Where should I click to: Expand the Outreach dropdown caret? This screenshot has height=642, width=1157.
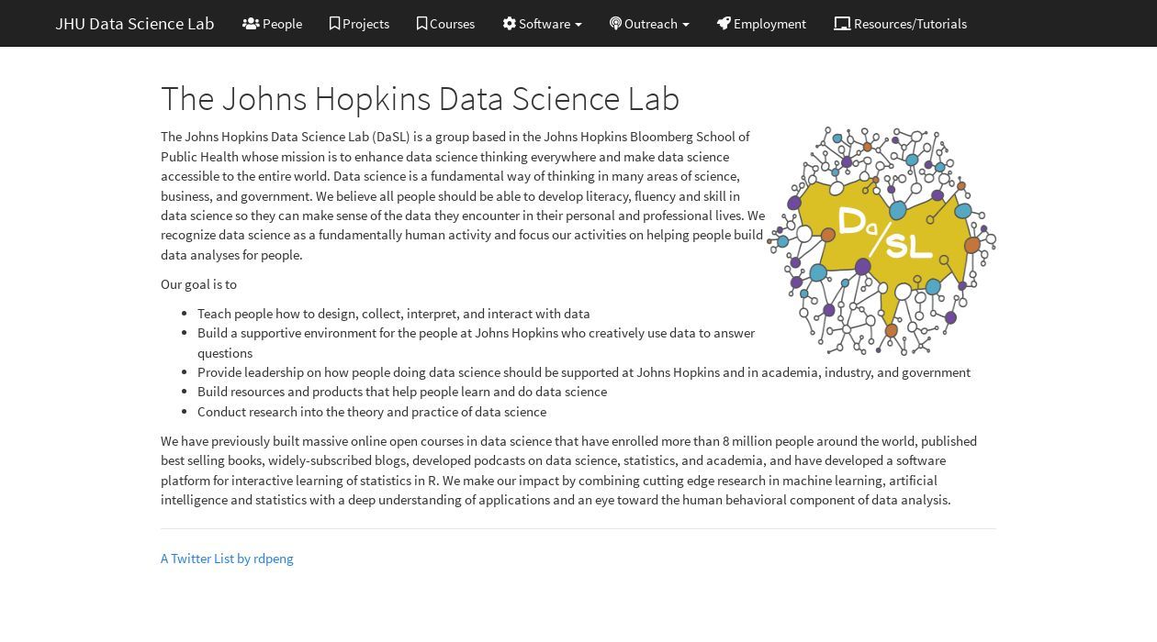[x=686, y=25]
